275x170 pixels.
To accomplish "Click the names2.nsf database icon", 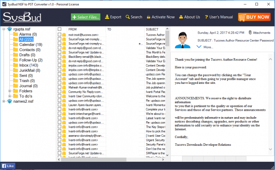I will [9, 101].
